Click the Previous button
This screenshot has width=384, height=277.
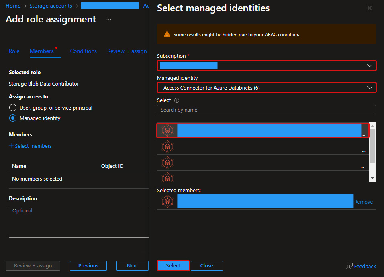88,265
